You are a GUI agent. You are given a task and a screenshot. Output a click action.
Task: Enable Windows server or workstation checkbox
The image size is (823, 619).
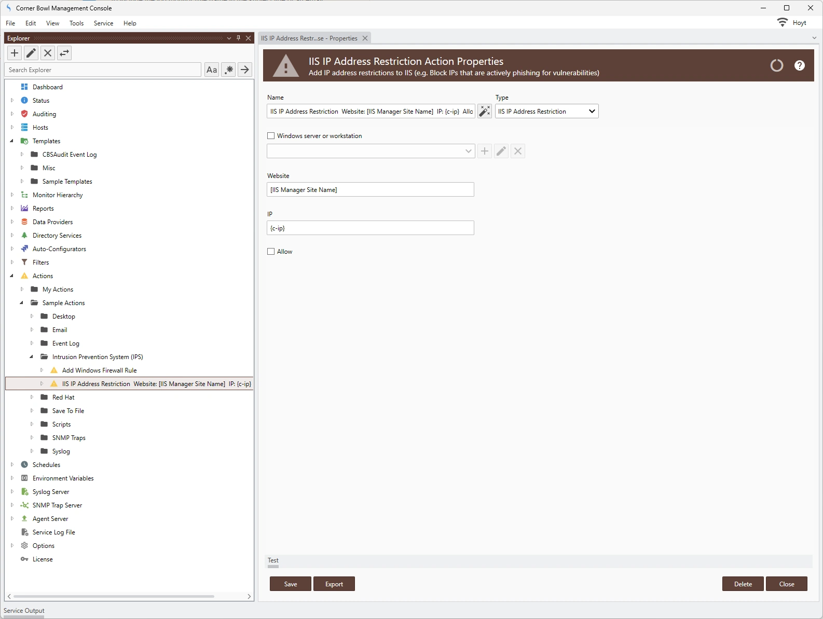coord(271,136)
